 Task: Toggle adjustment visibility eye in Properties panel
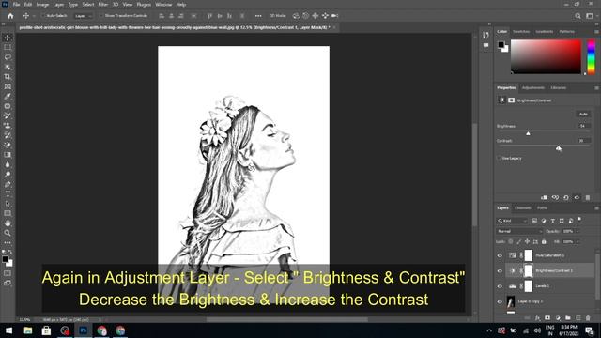577,198
